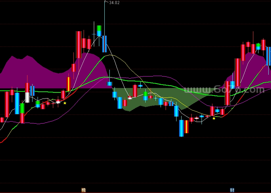271x193 pixels.
Task: Click the tallest red candle before the 34.02 peak
Action: coord(79,45)
